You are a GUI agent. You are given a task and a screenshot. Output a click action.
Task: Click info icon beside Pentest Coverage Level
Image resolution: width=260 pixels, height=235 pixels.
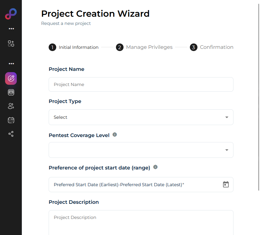pos(115,135)
